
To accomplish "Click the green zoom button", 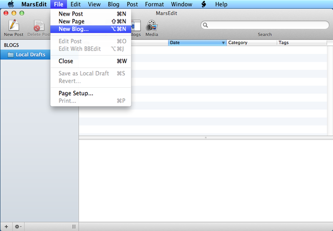I will pyautogui.click(x=22, y=13).
